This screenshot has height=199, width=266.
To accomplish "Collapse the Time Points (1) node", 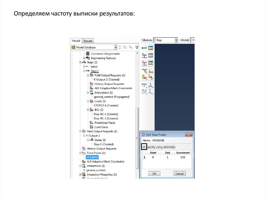I will click(x=80, y=153).
